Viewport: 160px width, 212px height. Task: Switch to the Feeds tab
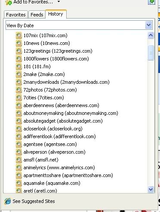tap(37, 15)
